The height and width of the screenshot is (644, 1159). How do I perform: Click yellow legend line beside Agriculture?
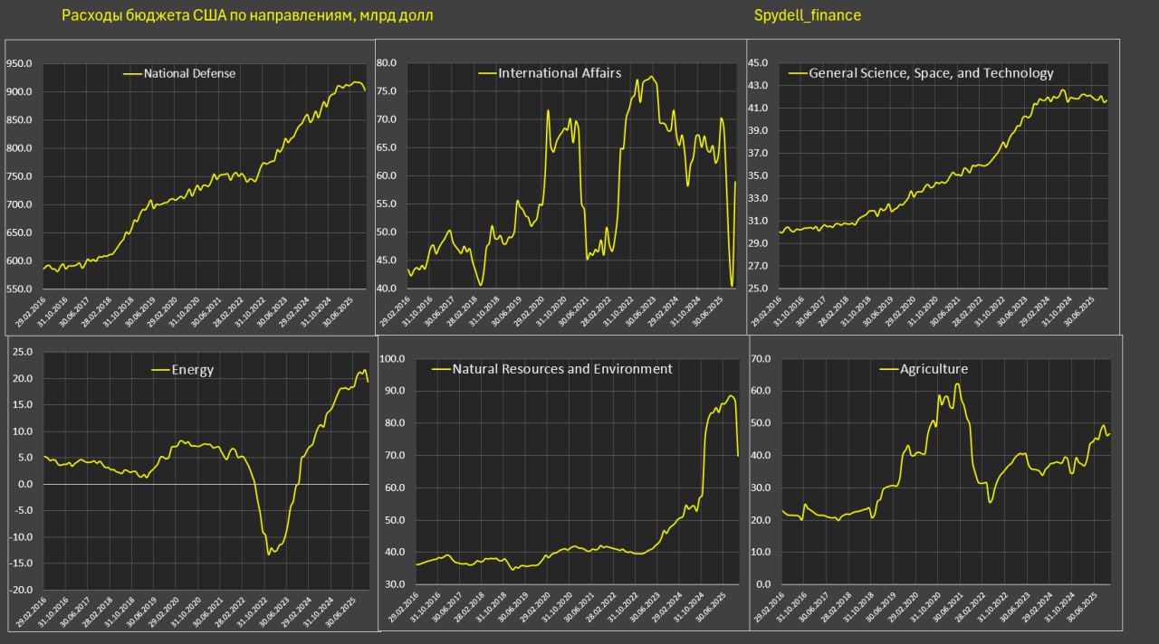tap(889, 369)
